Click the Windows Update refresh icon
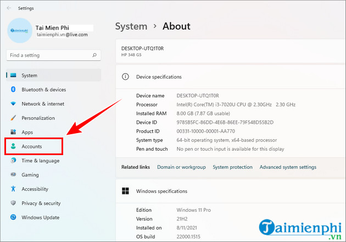The height and width of the screenshot is (242, 346). 13,217
